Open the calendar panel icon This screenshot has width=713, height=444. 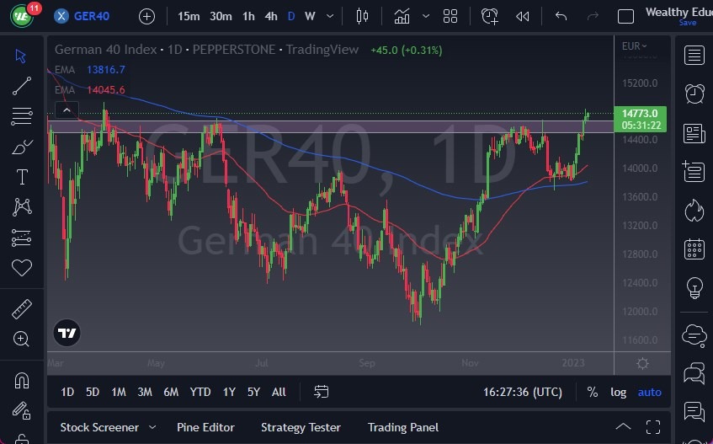tap(694, 249)
